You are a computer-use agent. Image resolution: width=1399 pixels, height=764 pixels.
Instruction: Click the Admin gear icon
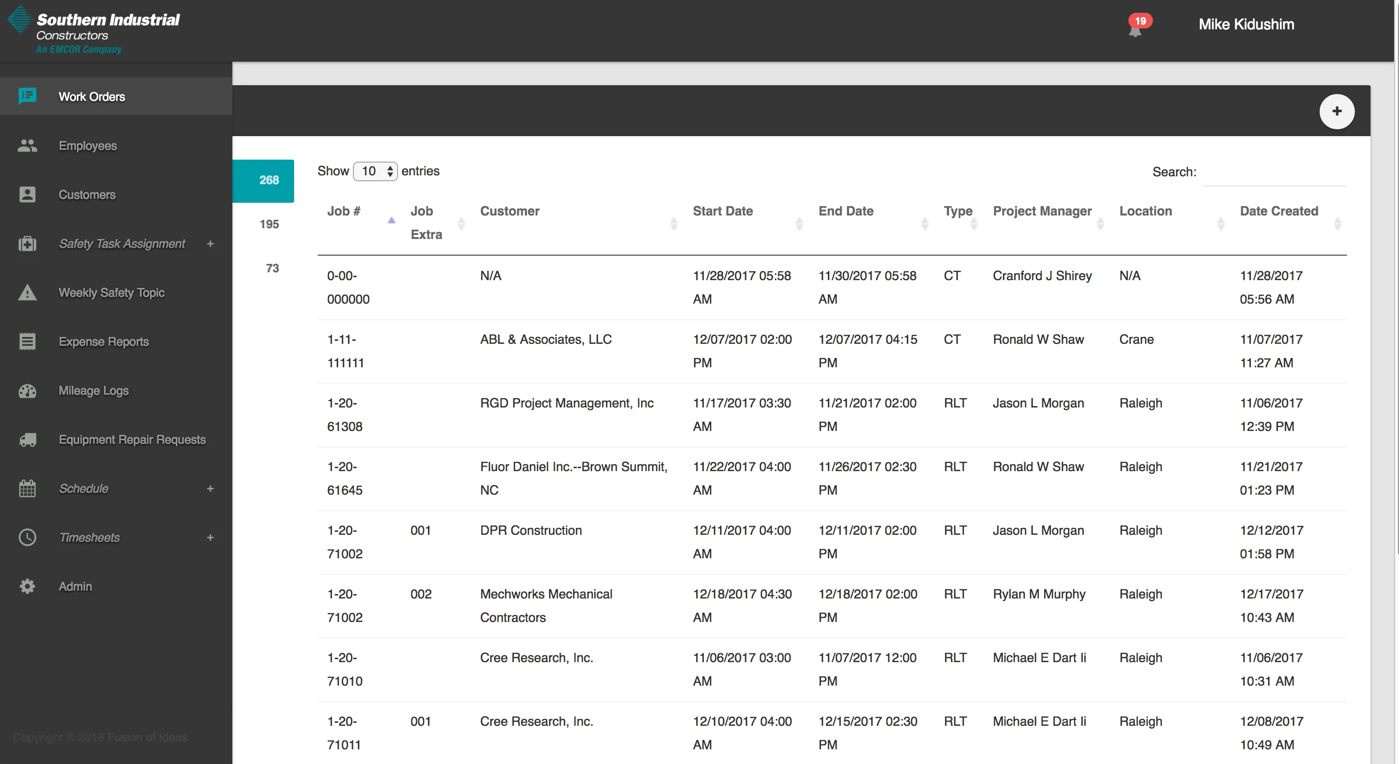[27, 587]
